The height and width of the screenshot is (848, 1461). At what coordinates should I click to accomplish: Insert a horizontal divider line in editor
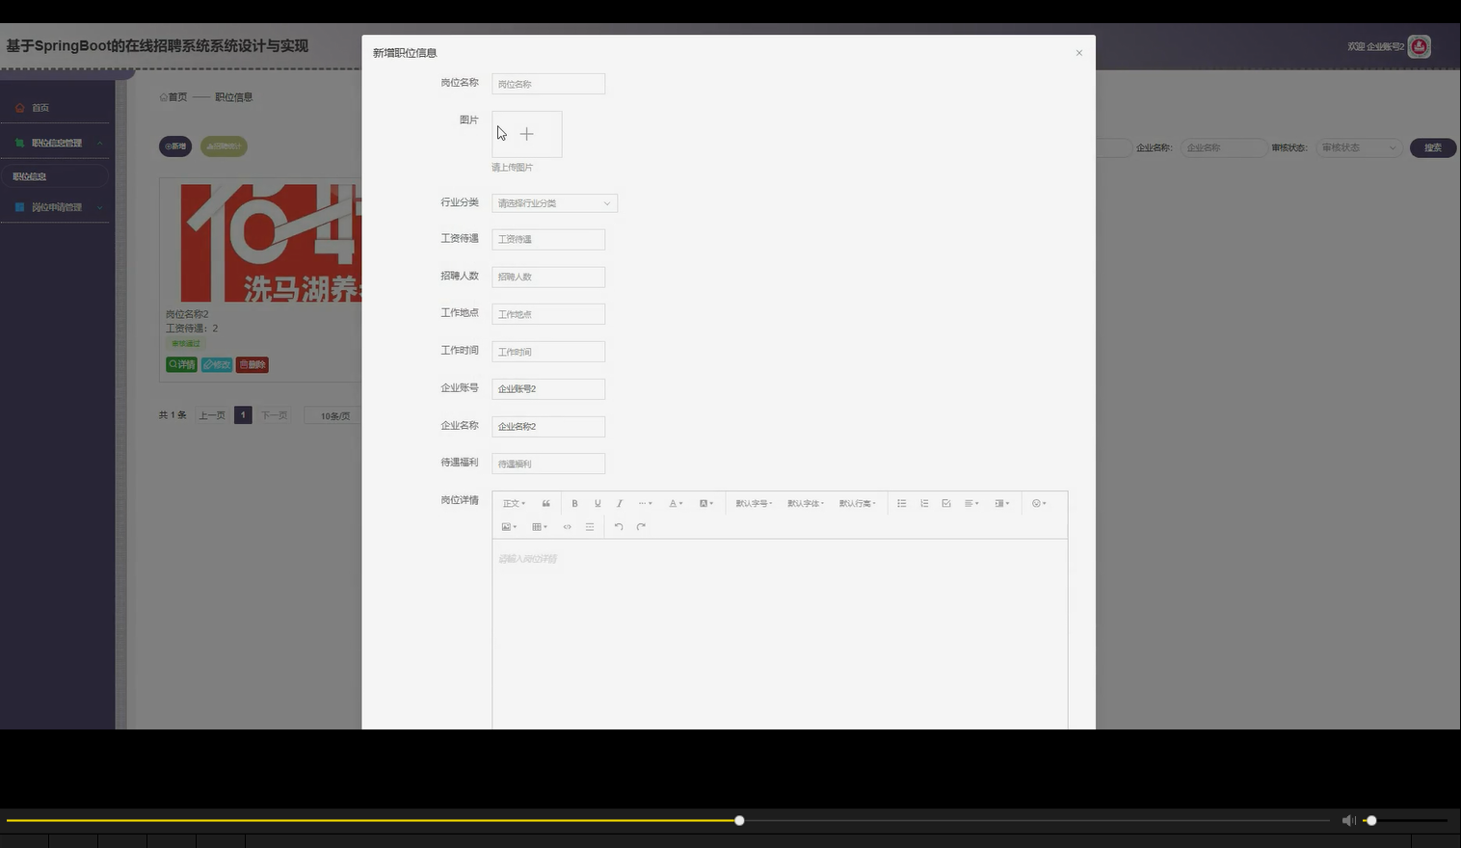[590, 527]
